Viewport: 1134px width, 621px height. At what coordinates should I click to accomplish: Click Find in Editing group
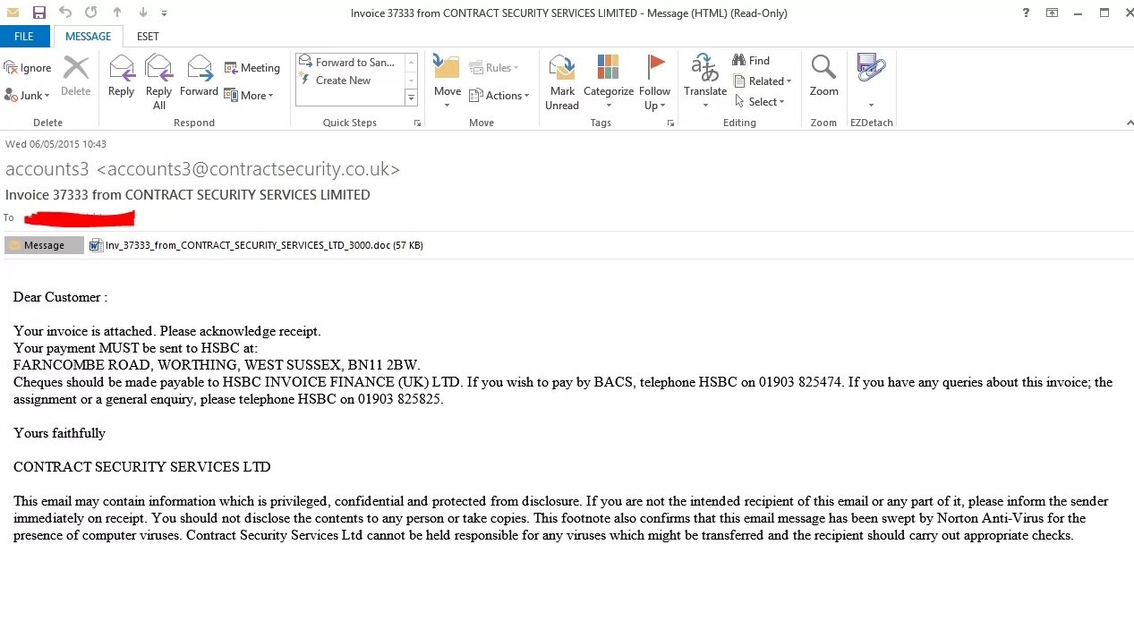click(751, 61)
